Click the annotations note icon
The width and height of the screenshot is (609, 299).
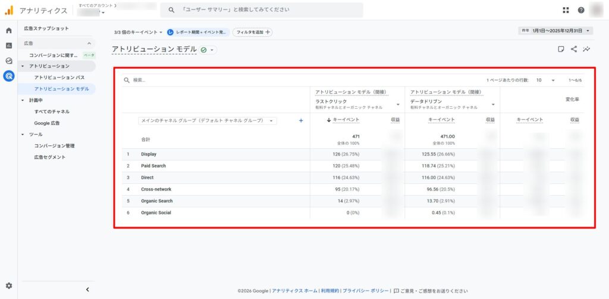[x=561, y=49]
